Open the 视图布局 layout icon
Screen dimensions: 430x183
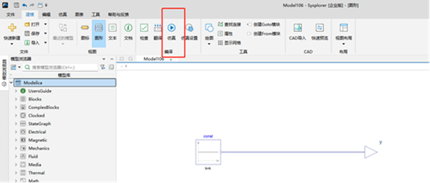point(344,28)
